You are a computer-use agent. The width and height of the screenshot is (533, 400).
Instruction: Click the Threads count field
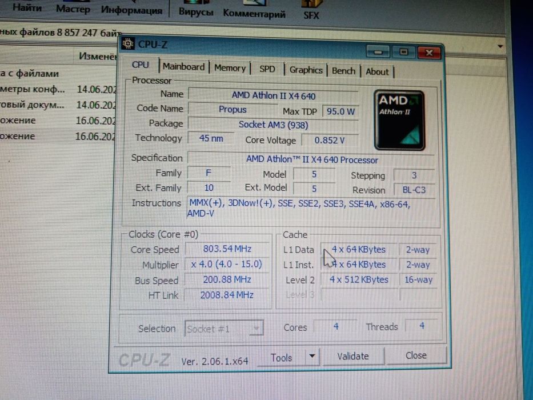click(422, 326)
